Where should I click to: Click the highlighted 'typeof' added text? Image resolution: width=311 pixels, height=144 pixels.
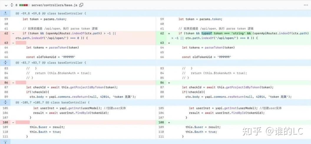click(x=207, y=34)
